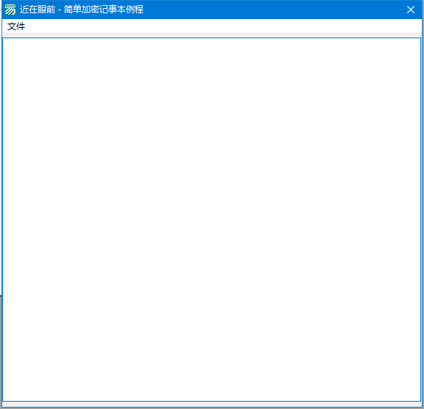The width and height of the screenshot is (424, 409).
Task: Click the 简单加密记事本例程 portion of the title
Action: [104, 10]
